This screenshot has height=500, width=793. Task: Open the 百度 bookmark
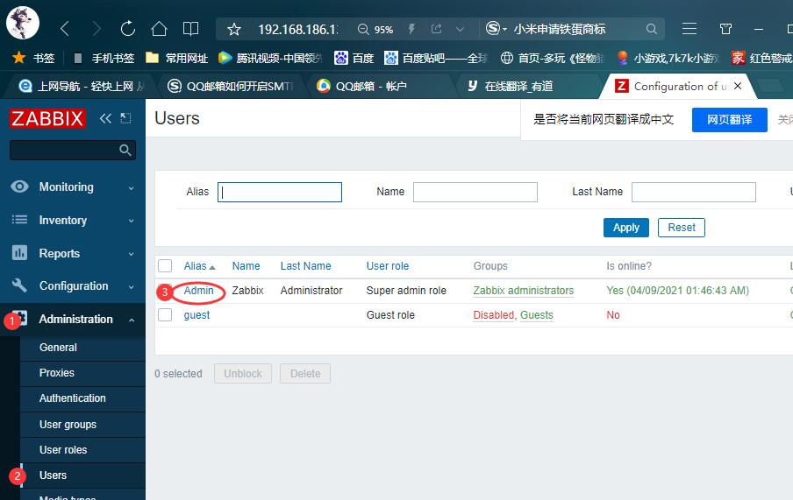354,58
